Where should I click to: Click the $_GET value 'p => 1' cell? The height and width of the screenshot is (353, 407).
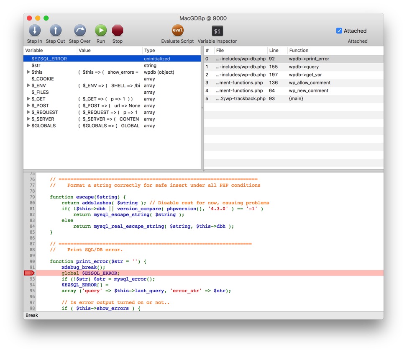105,99
